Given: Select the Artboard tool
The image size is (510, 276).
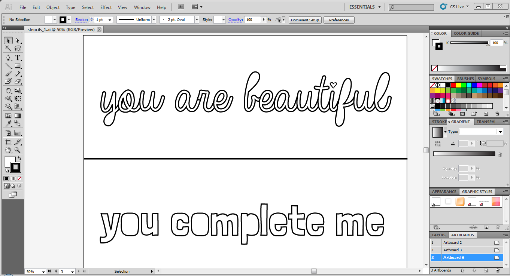Looking at the screenshot, I should [8, 142].
